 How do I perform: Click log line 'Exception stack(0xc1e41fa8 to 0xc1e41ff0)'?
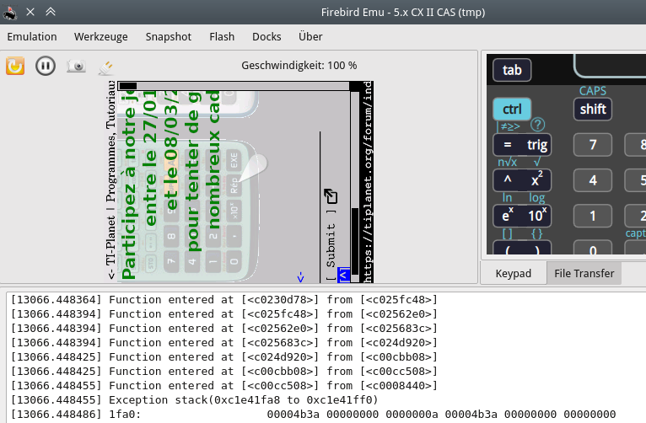195,400
